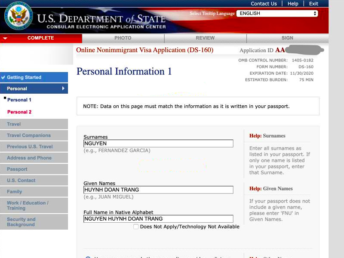This screenshot has width=344, height=258.
Task: Open the U.S. Contact section
Action: click(x=34, y=180)
